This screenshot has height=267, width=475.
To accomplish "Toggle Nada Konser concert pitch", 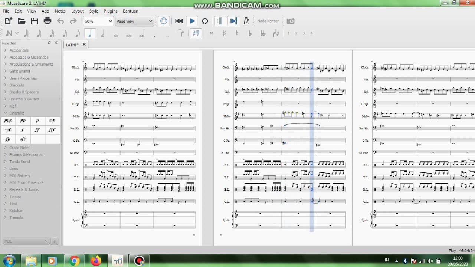I will (x=268, y=21).
